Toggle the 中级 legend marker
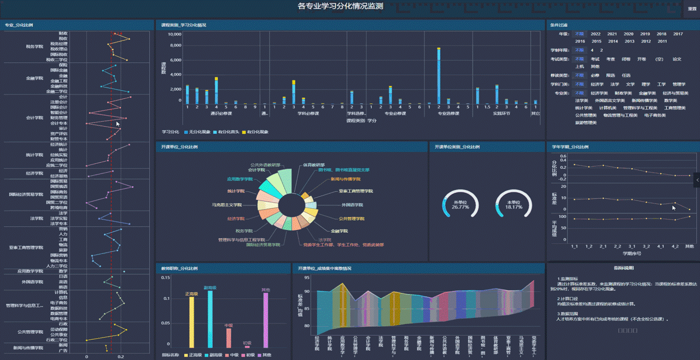Viewport: 700px width, 360px height. point(226,355)
